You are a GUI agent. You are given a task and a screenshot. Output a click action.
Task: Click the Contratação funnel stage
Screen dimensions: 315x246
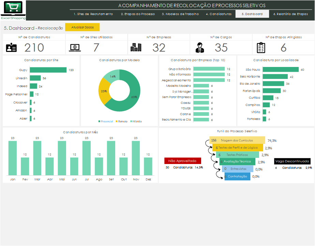237,176
